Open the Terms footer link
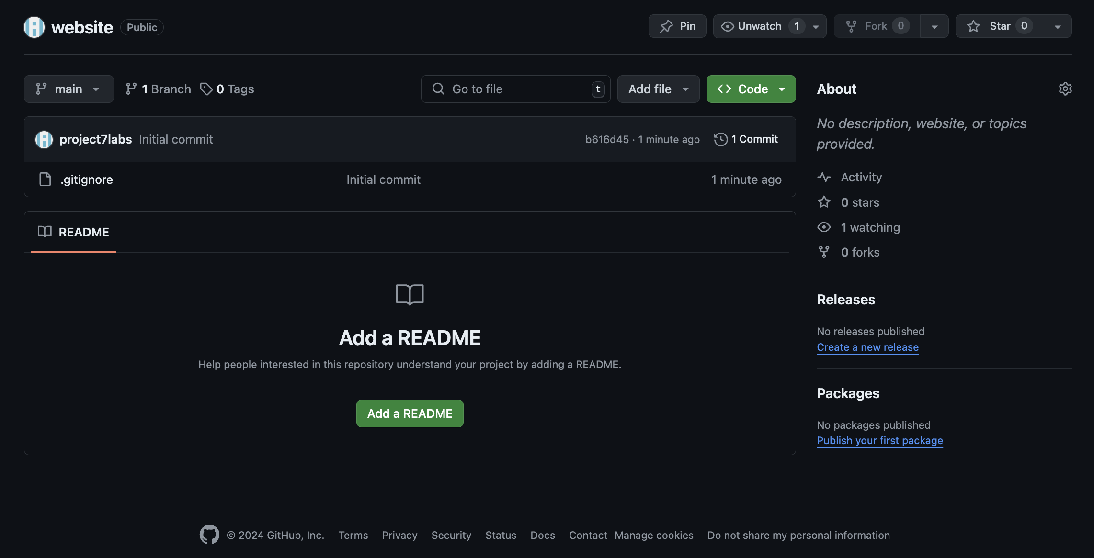This screenshot has height=558, width=1094. click(353, 535)
